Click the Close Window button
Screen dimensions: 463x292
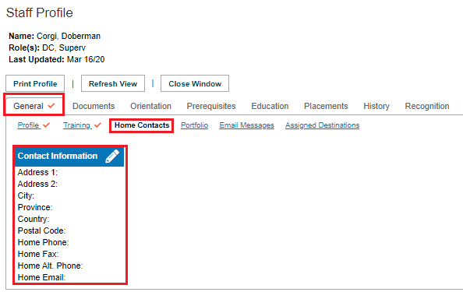pos(195,83)
